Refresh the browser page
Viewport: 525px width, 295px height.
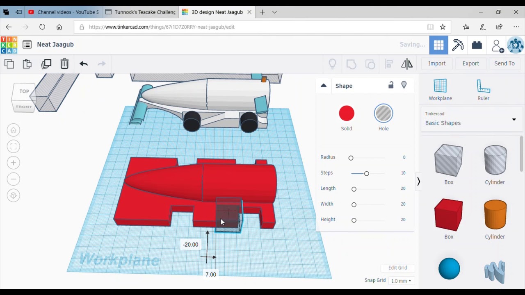(42, 27)
